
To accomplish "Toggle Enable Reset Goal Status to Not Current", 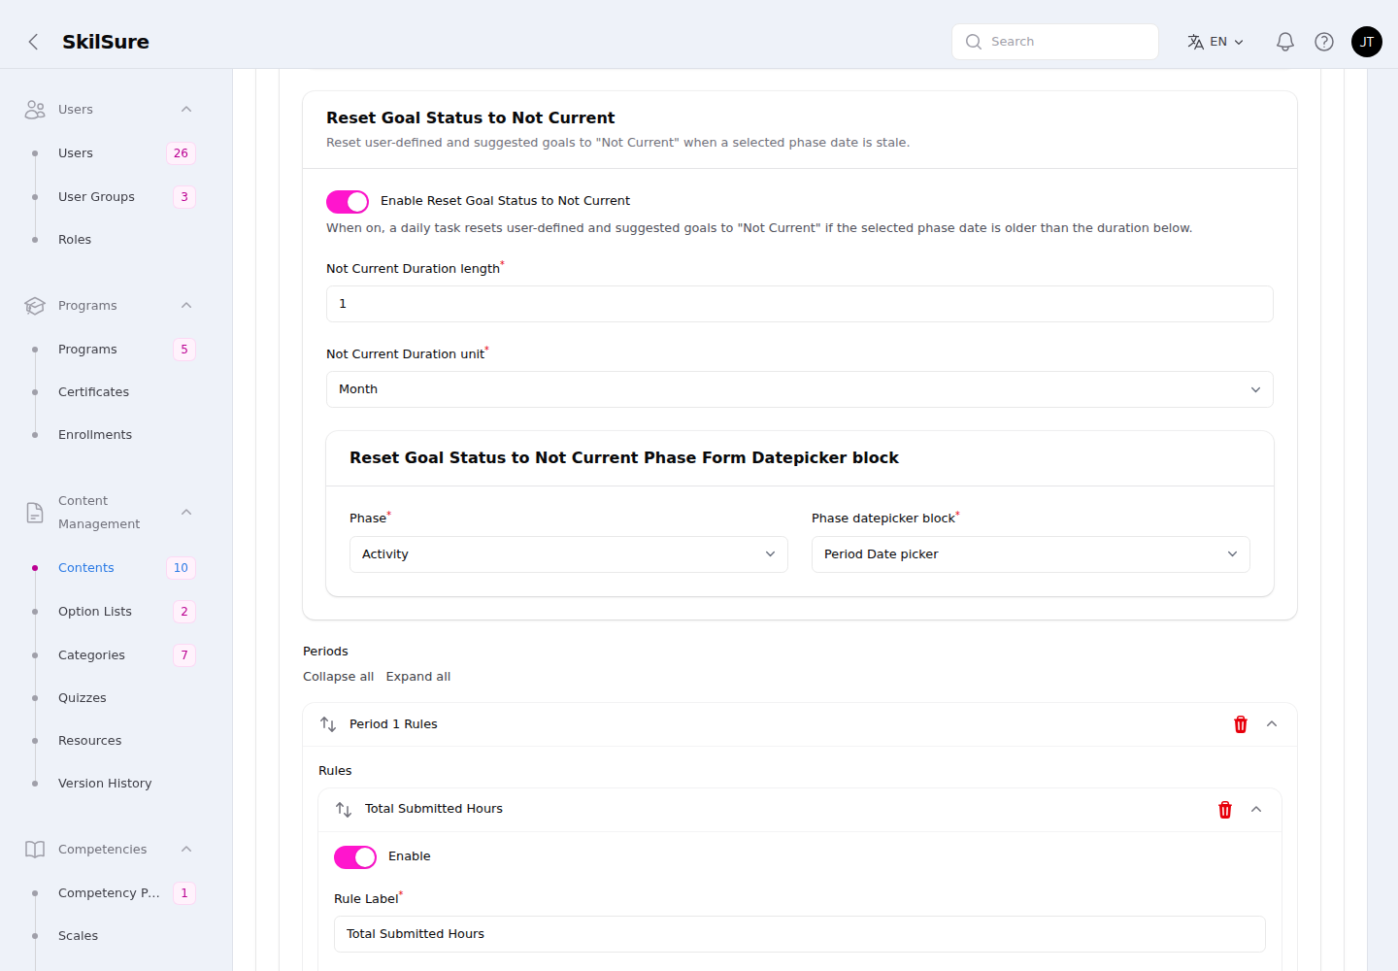I will coord(348,201).
